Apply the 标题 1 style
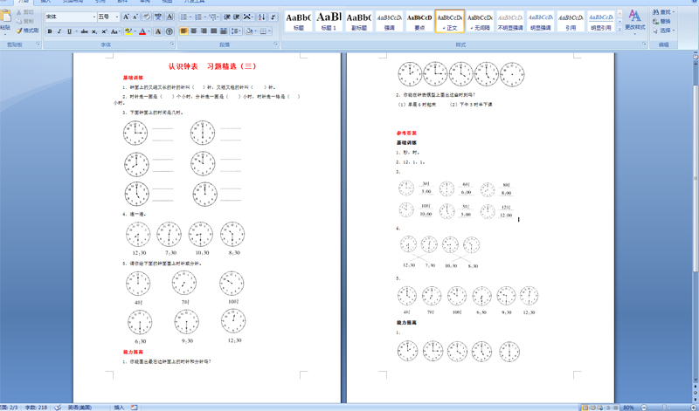 329,21
